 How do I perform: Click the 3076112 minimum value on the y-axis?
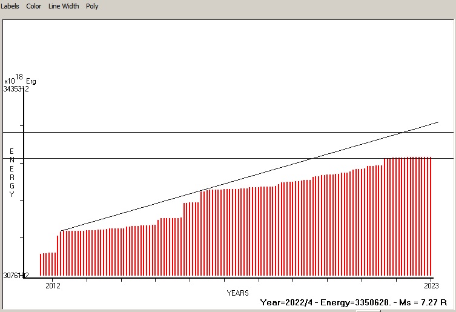tap(16, 275)
